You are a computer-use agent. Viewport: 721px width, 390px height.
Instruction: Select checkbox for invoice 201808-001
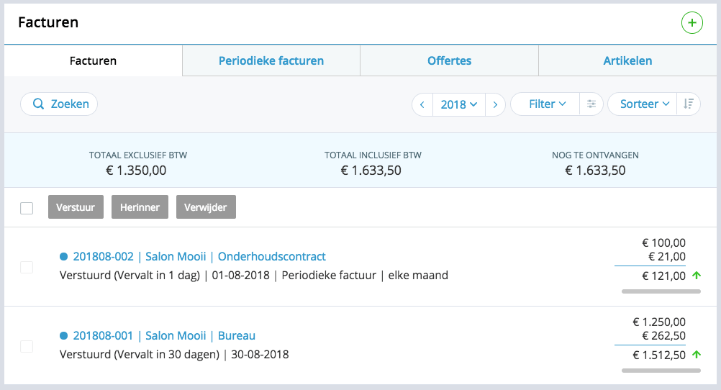coord(27,346)
